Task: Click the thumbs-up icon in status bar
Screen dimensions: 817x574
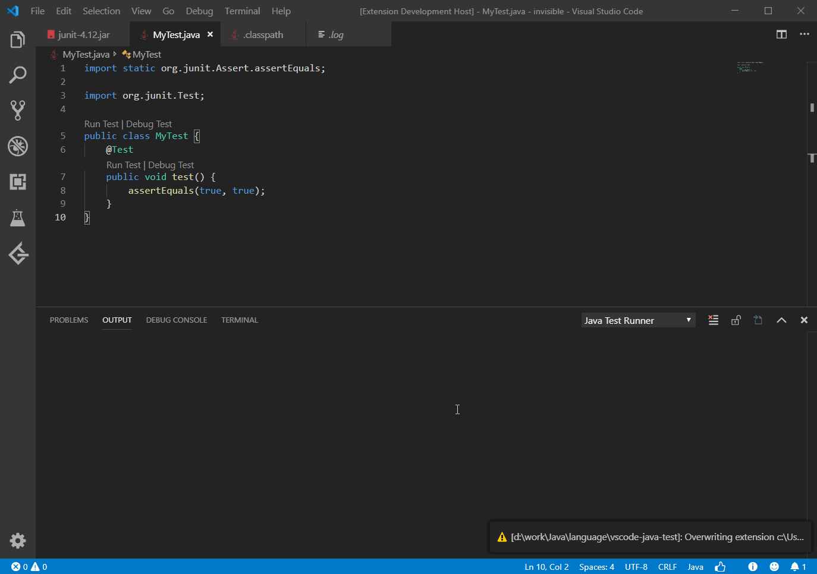Action: click(721, 567)
